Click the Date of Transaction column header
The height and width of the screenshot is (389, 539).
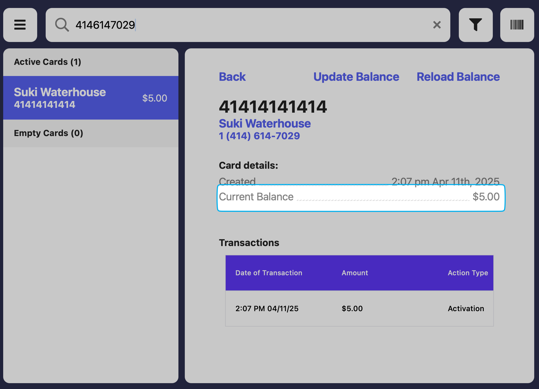click(269, 273)
